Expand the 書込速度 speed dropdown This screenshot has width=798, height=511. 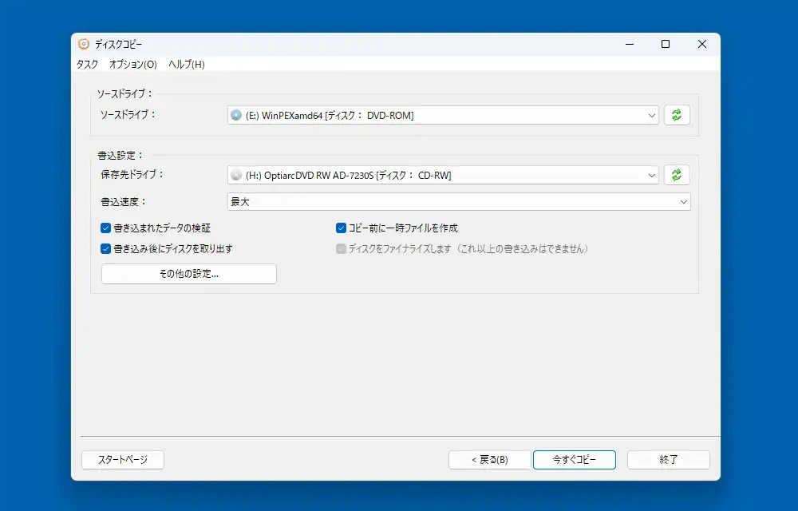coord(683,202)
